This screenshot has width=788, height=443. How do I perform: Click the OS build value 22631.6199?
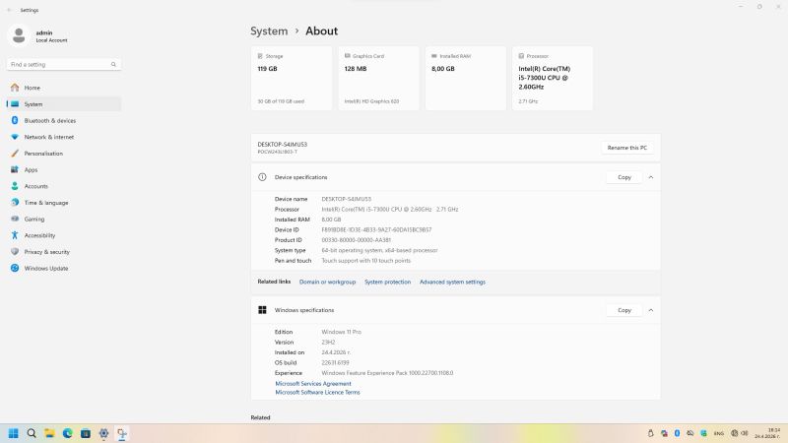click(x=335, y=362)
